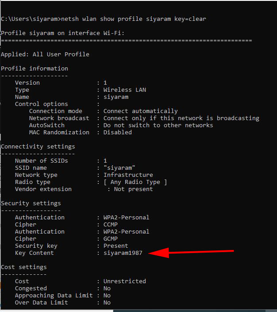Click the Security settings heading
The image size is (277, 312).
click(x=31, y=203)
